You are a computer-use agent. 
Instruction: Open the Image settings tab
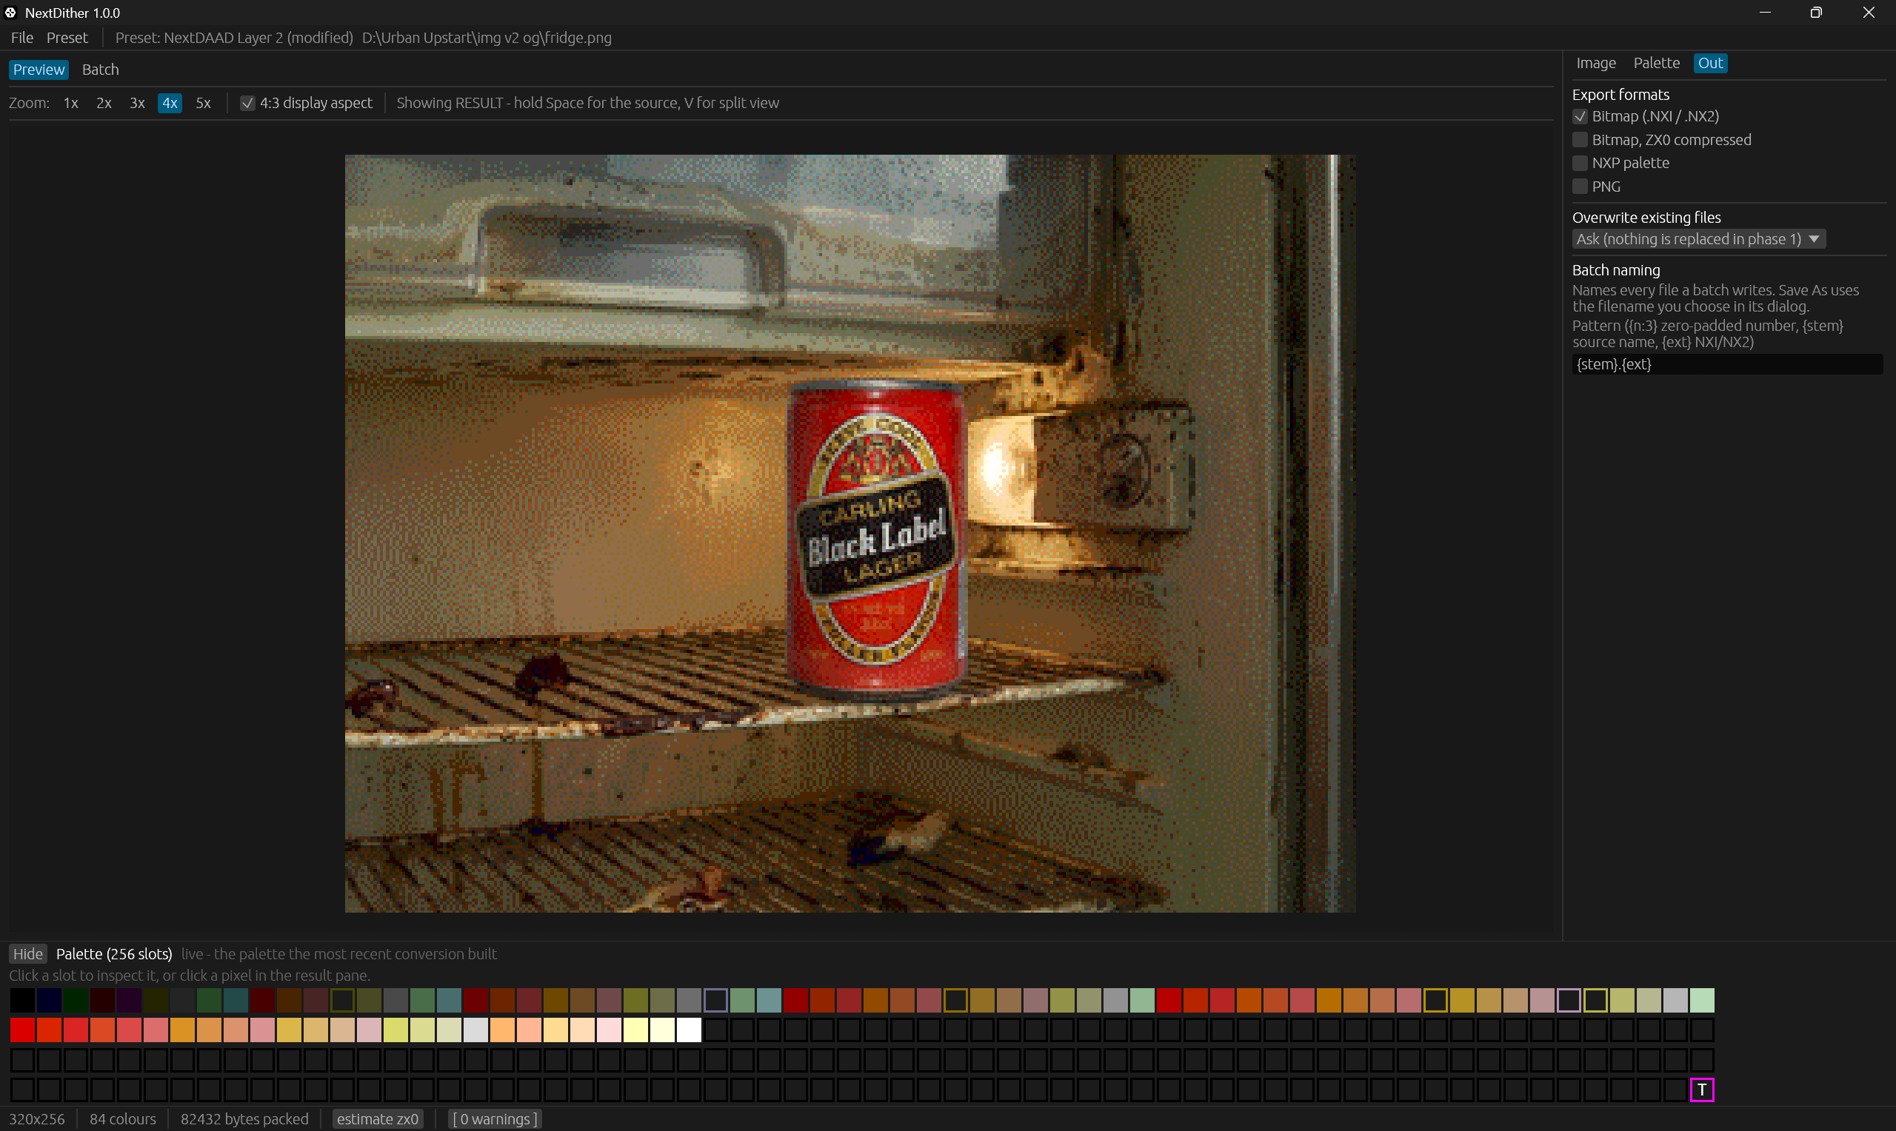[1595, 63]
